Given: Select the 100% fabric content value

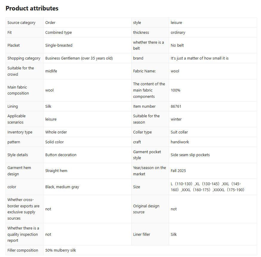Looking at the screenshot, I should click(175, 90).
